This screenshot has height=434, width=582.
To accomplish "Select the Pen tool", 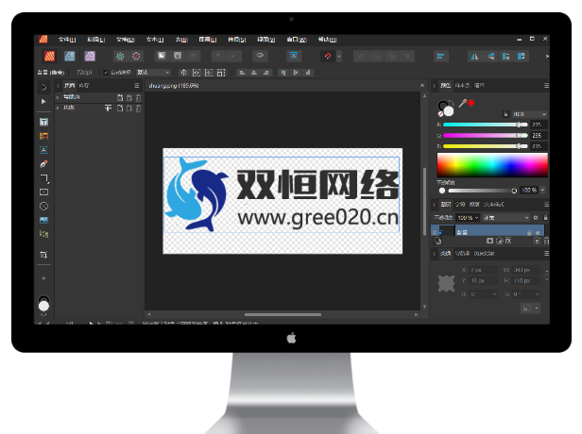I will click(x=43, y=164).
